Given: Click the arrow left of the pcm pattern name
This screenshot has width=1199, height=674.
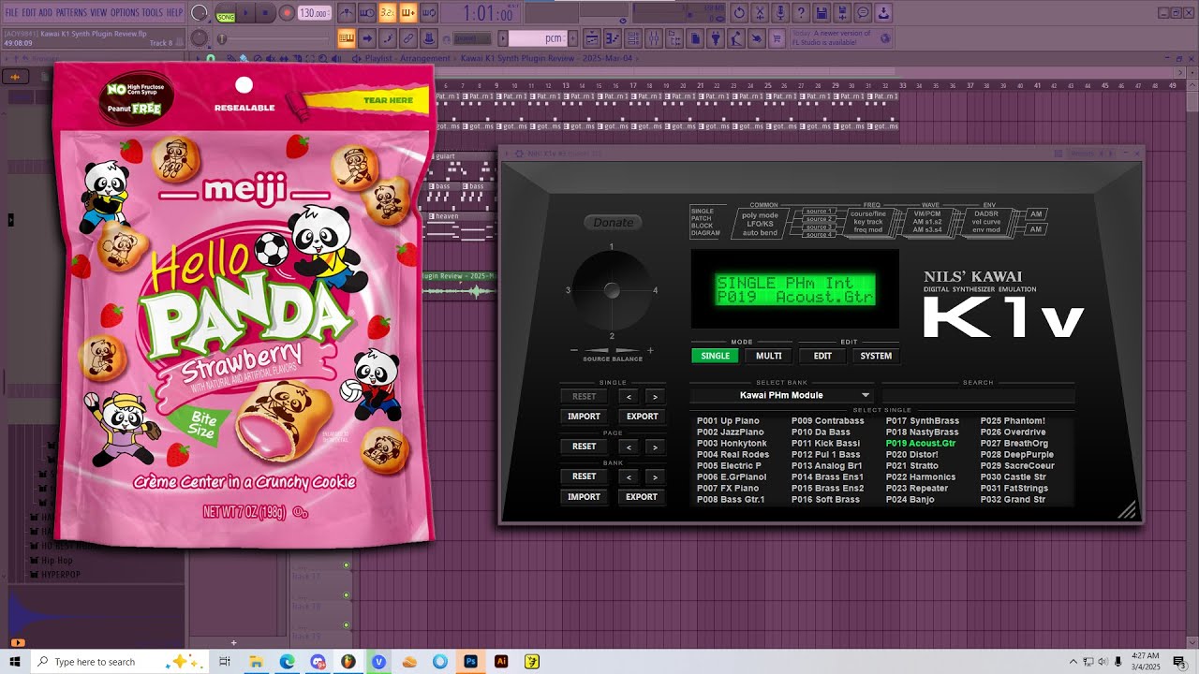Looking at the screenshot, I should coord(503,38).
